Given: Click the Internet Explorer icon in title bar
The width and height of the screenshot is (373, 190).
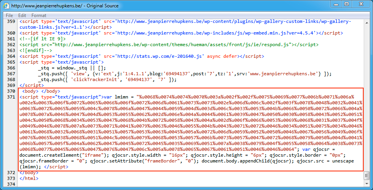Looking at the screenshot, I should 7,5.
